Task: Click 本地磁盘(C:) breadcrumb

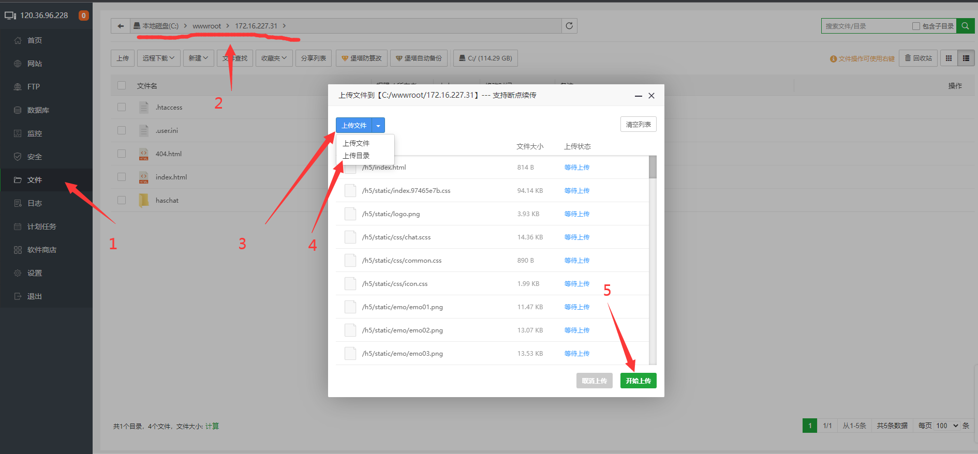Action: click(160, 26)
